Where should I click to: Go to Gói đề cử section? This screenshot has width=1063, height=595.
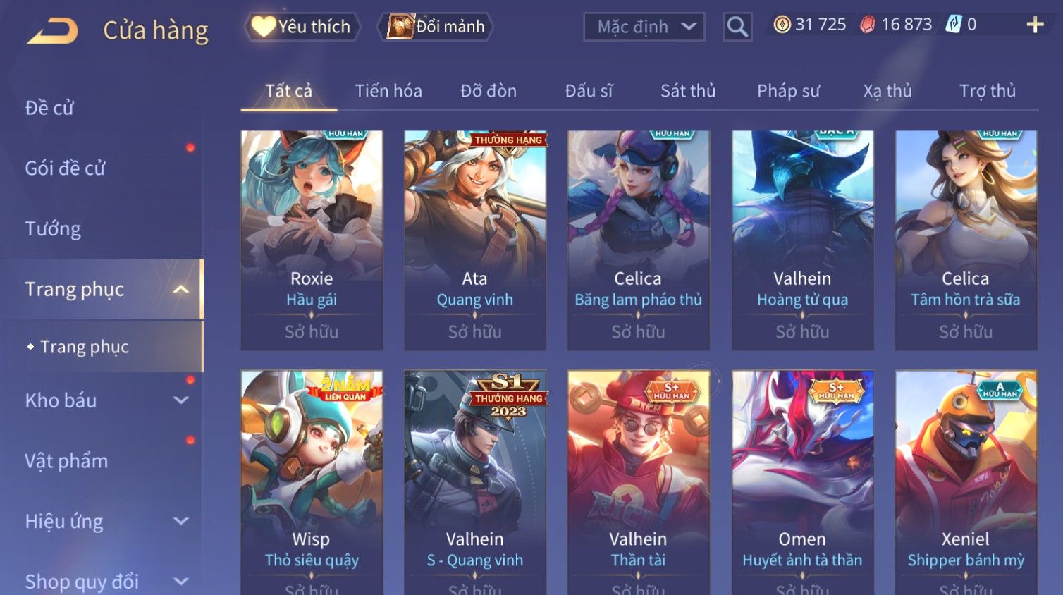coord(65,168)
